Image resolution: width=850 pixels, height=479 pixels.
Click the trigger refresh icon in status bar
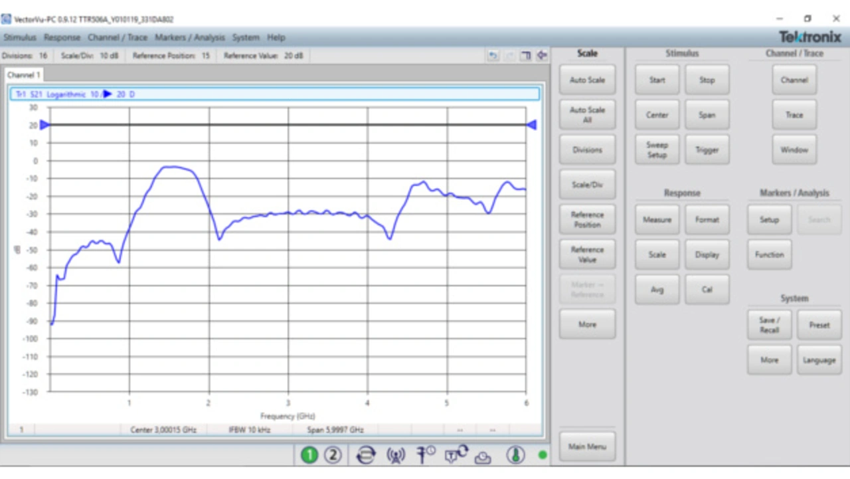click(x=456, y=454)
